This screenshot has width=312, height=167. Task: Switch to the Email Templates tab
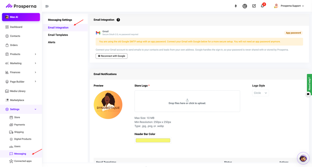coord(58,35)
